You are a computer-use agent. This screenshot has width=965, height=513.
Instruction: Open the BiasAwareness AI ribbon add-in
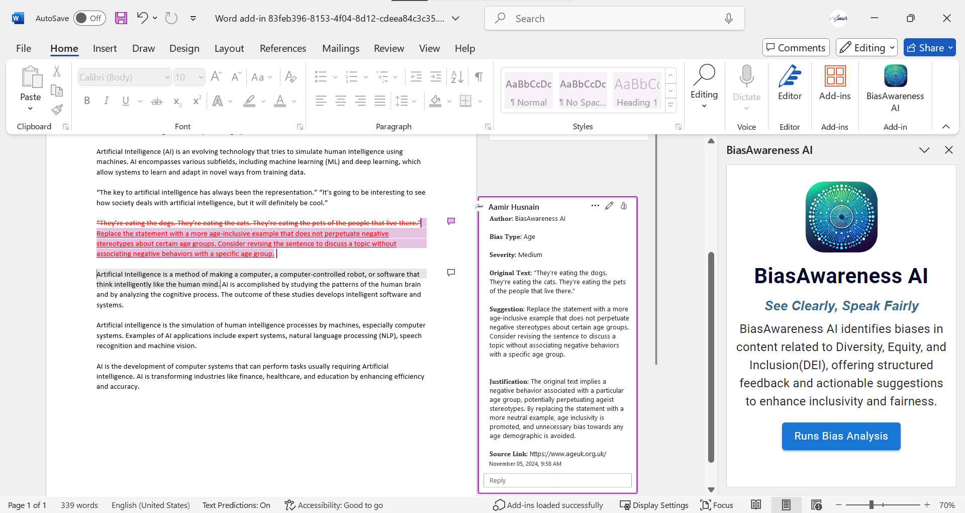coord(895,88)
